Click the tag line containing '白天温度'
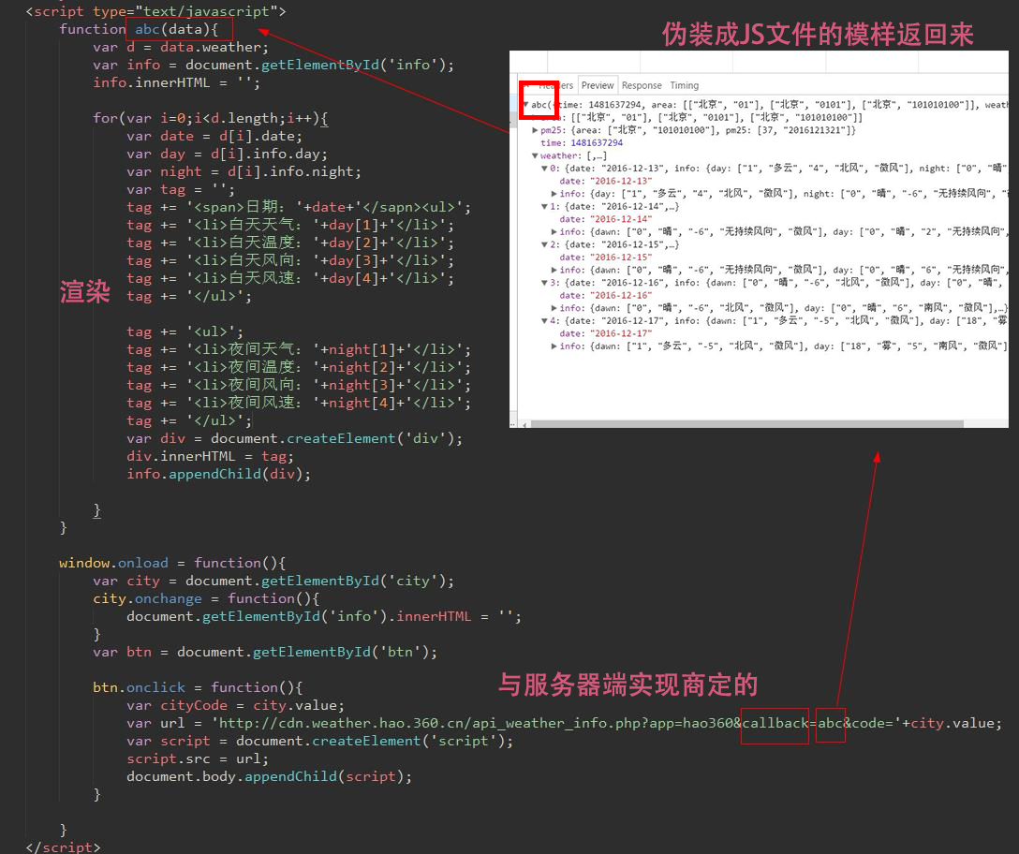The height and width of the screenshot is (854, 1019). click(x=290, y=243)
